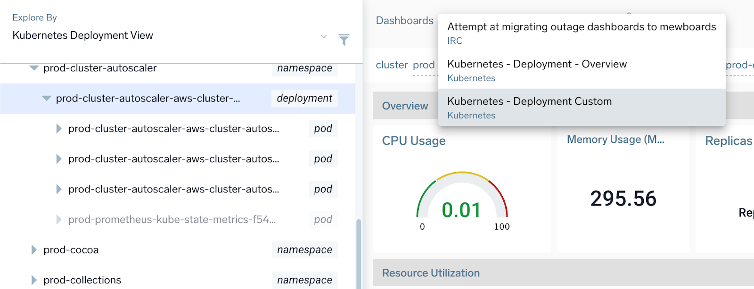The image size is (754, 289).
Task: Open the Kubernetes Deployment View dropdown
Action: click(x=323, y=36)
